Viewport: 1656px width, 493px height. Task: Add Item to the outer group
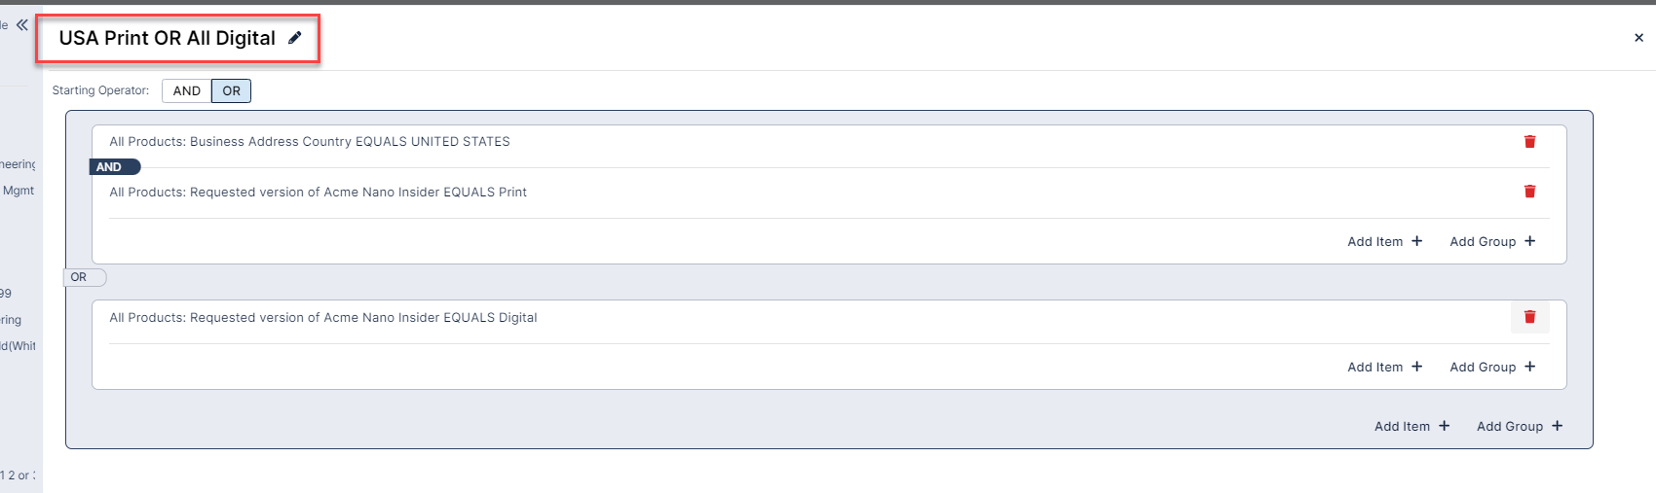[x=1411, y=426]
